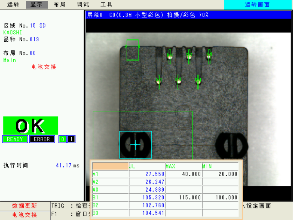Viewport: 293px width, 220px height.
Task: Click the bottom 电池交换 button
Action: [x=24, y=215]
